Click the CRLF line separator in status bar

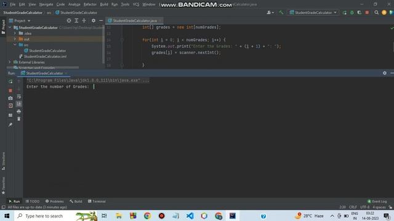tap(353, 207)
